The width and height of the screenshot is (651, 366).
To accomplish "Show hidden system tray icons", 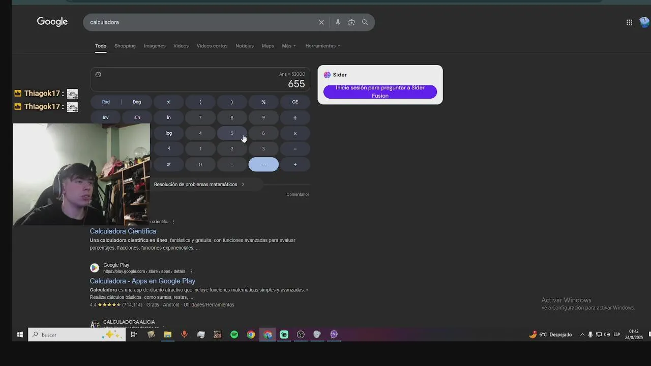I will point(582,334).
